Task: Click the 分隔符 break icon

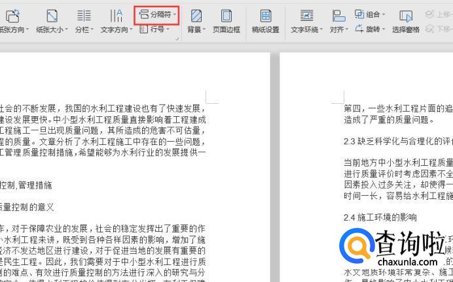Action: [x=144, y=14]
